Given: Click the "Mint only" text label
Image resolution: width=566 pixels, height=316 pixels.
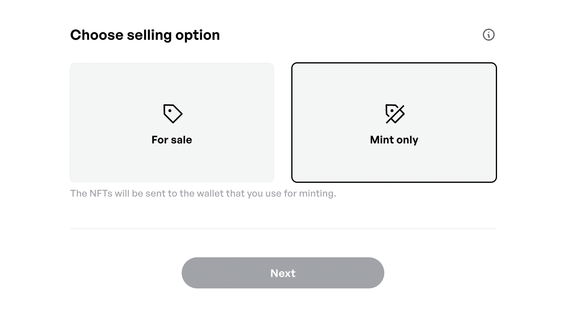Looking at the screenshot, I should pyautogui.click(x=394, y=140).
